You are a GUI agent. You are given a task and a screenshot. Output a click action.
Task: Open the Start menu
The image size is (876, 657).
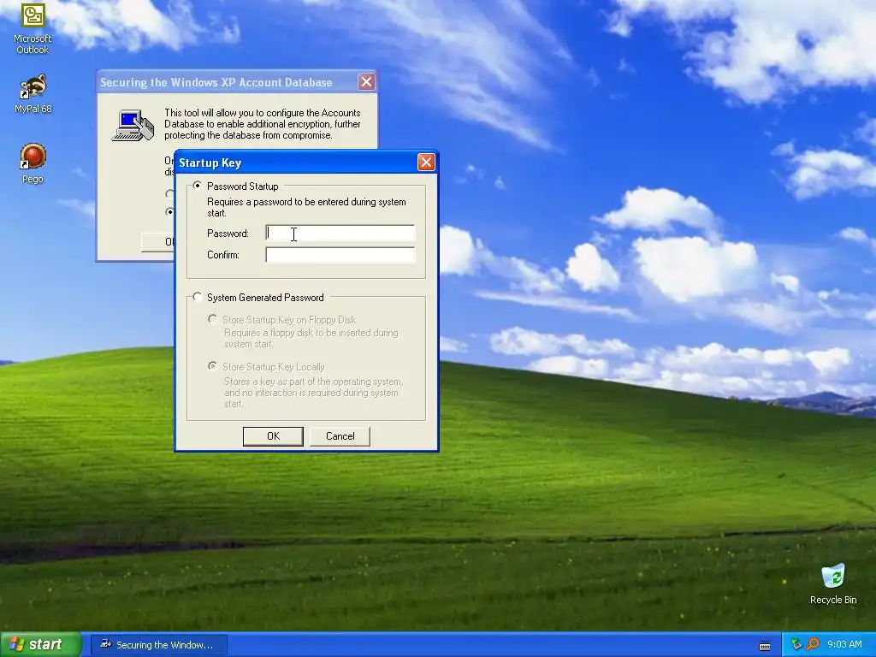[41, 644]
